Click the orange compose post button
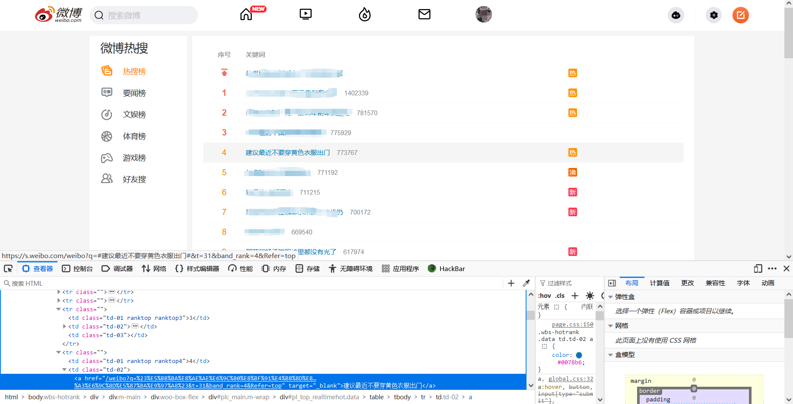793x404 pixels. coord(741,15)
